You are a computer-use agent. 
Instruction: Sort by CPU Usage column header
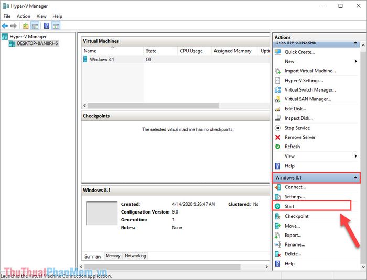[195, 51]
